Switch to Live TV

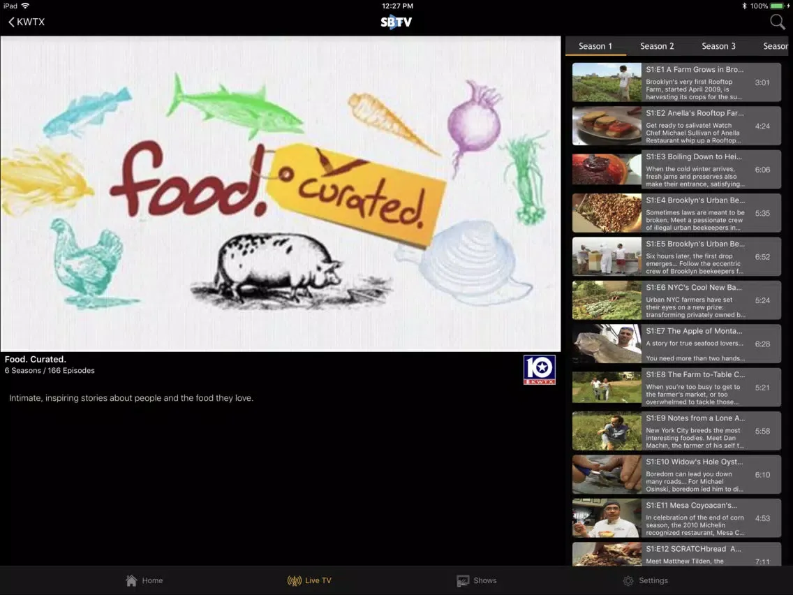coord(309,580)
